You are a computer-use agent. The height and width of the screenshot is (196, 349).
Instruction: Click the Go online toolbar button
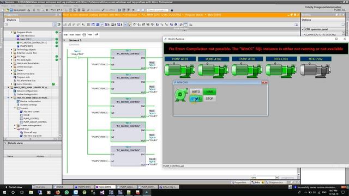pyautogui.click(x=93, y=10)
